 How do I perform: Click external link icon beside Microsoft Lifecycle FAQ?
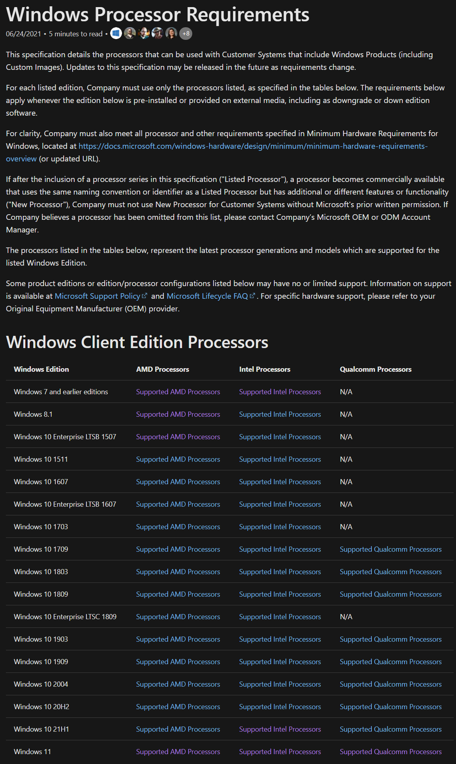click(x=252, y=296)
